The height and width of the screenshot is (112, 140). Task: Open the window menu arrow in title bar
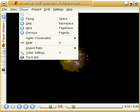pyautogui.click(x=4, y=4)
